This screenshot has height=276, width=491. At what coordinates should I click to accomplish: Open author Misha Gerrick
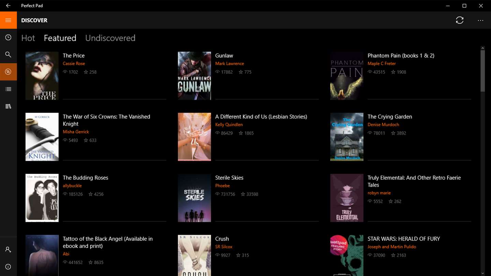pos(76,132)
